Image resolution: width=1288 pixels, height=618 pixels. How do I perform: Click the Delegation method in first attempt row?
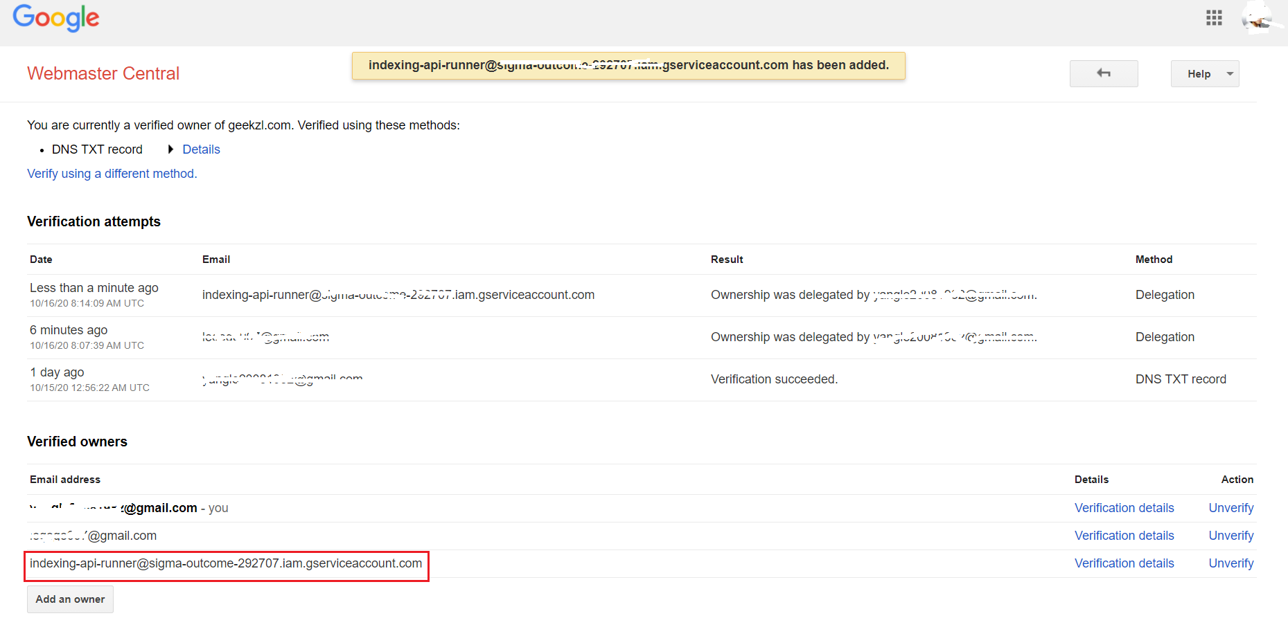pos(1165,295)
